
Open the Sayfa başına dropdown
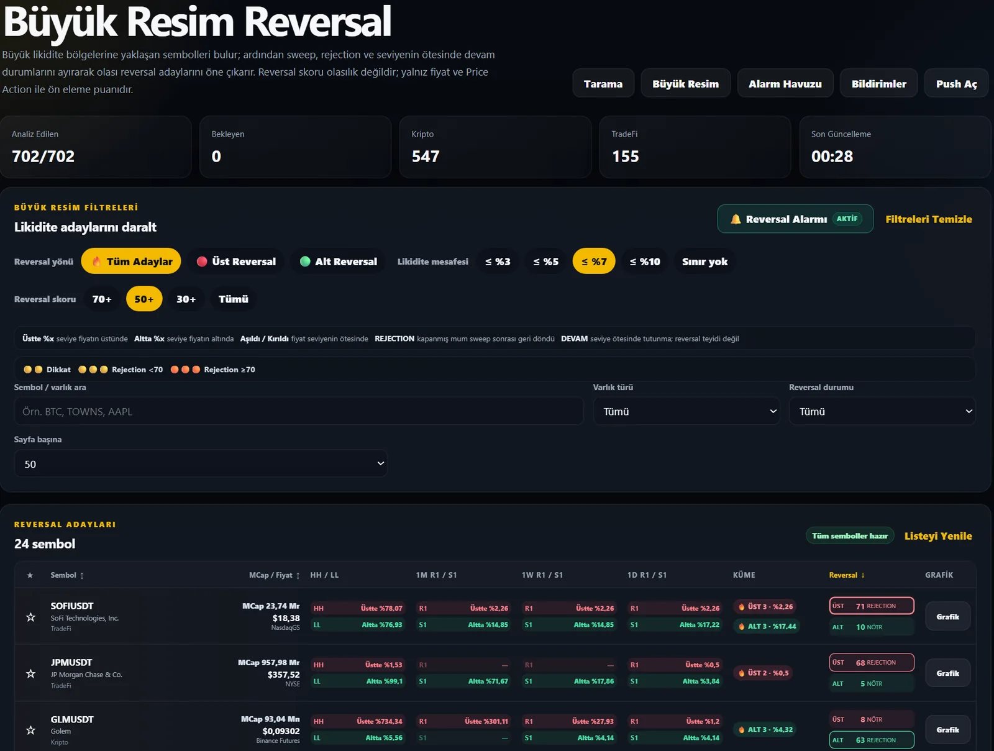tap(201, 464)
